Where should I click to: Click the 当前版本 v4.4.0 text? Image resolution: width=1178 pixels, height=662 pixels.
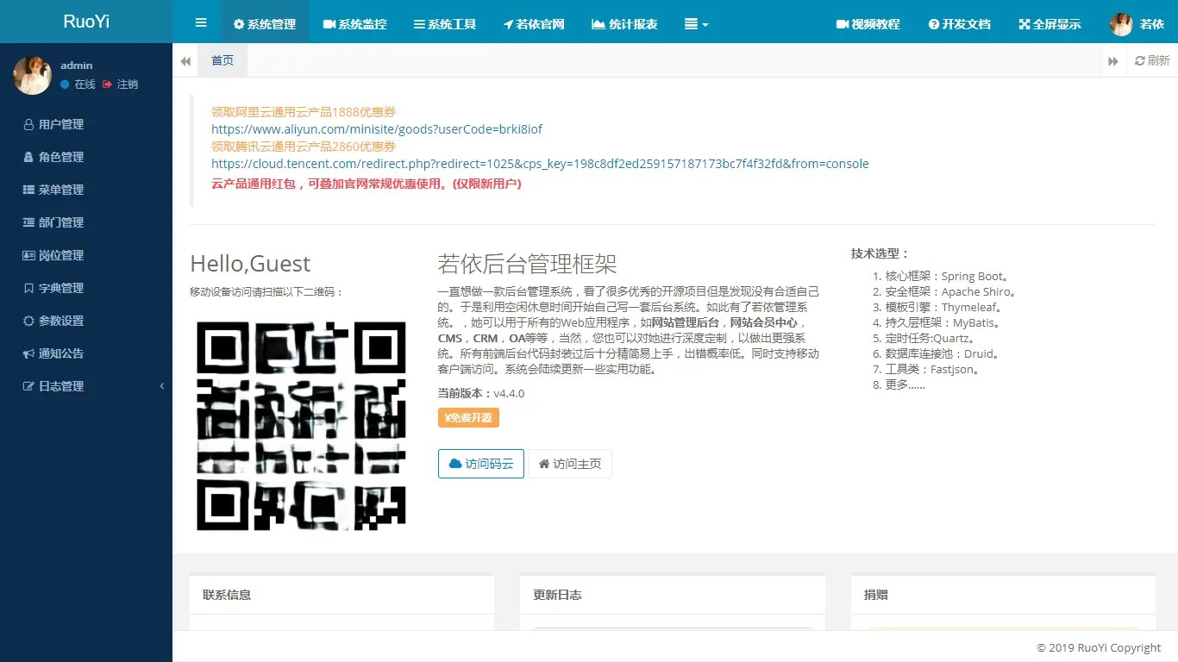pos(481,394)
